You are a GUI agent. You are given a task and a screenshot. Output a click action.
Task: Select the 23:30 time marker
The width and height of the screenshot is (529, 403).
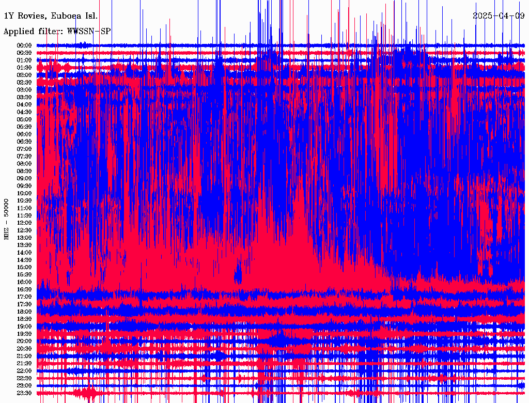24,393
